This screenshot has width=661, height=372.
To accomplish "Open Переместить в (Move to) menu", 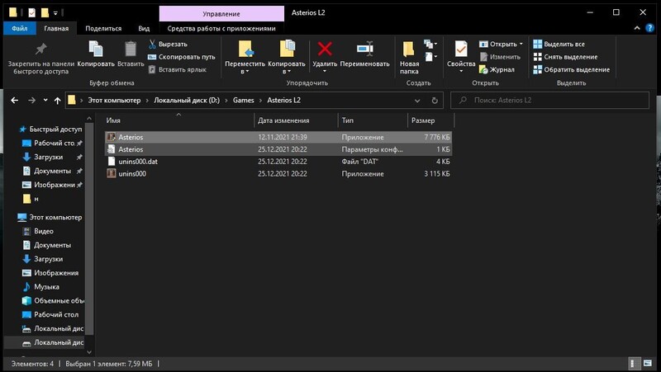I will pyautogui.click(x=245, y=58).
